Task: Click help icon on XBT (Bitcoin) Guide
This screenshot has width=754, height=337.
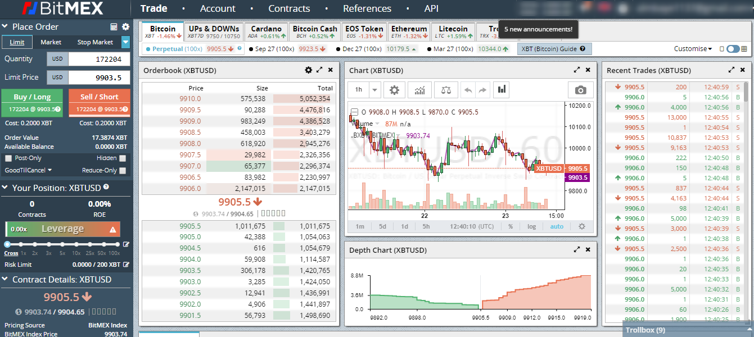Action: coord(583,49)
